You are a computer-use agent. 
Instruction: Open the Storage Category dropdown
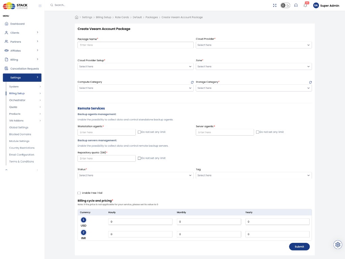point(254,88)
